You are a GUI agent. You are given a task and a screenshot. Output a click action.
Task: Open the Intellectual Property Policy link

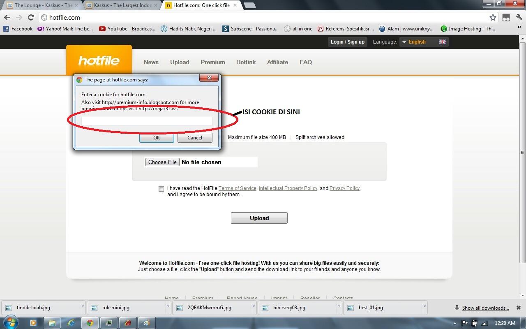288,188
